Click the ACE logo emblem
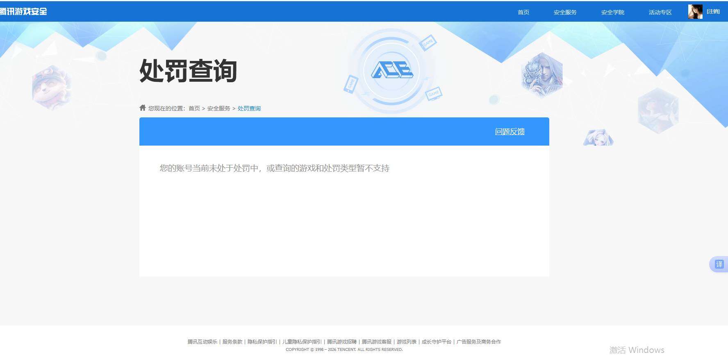 point(392,70)
